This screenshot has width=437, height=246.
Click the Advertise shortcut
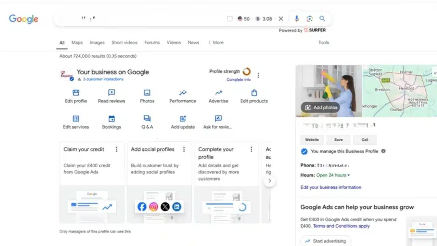click(218, 96)
